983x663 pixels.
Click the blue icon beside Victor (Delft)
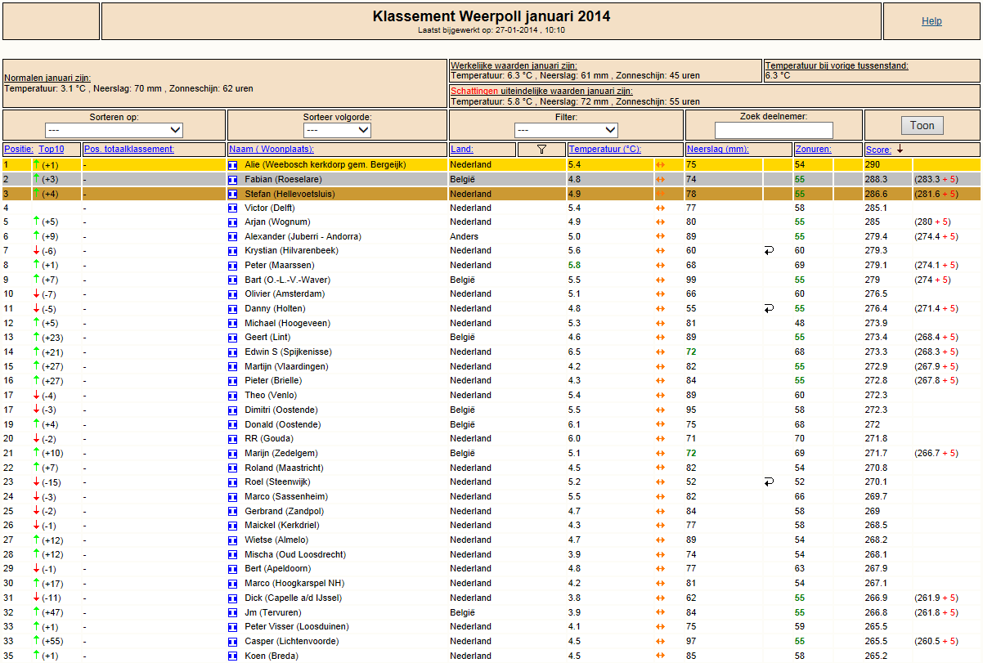click(x=233, y=208)
